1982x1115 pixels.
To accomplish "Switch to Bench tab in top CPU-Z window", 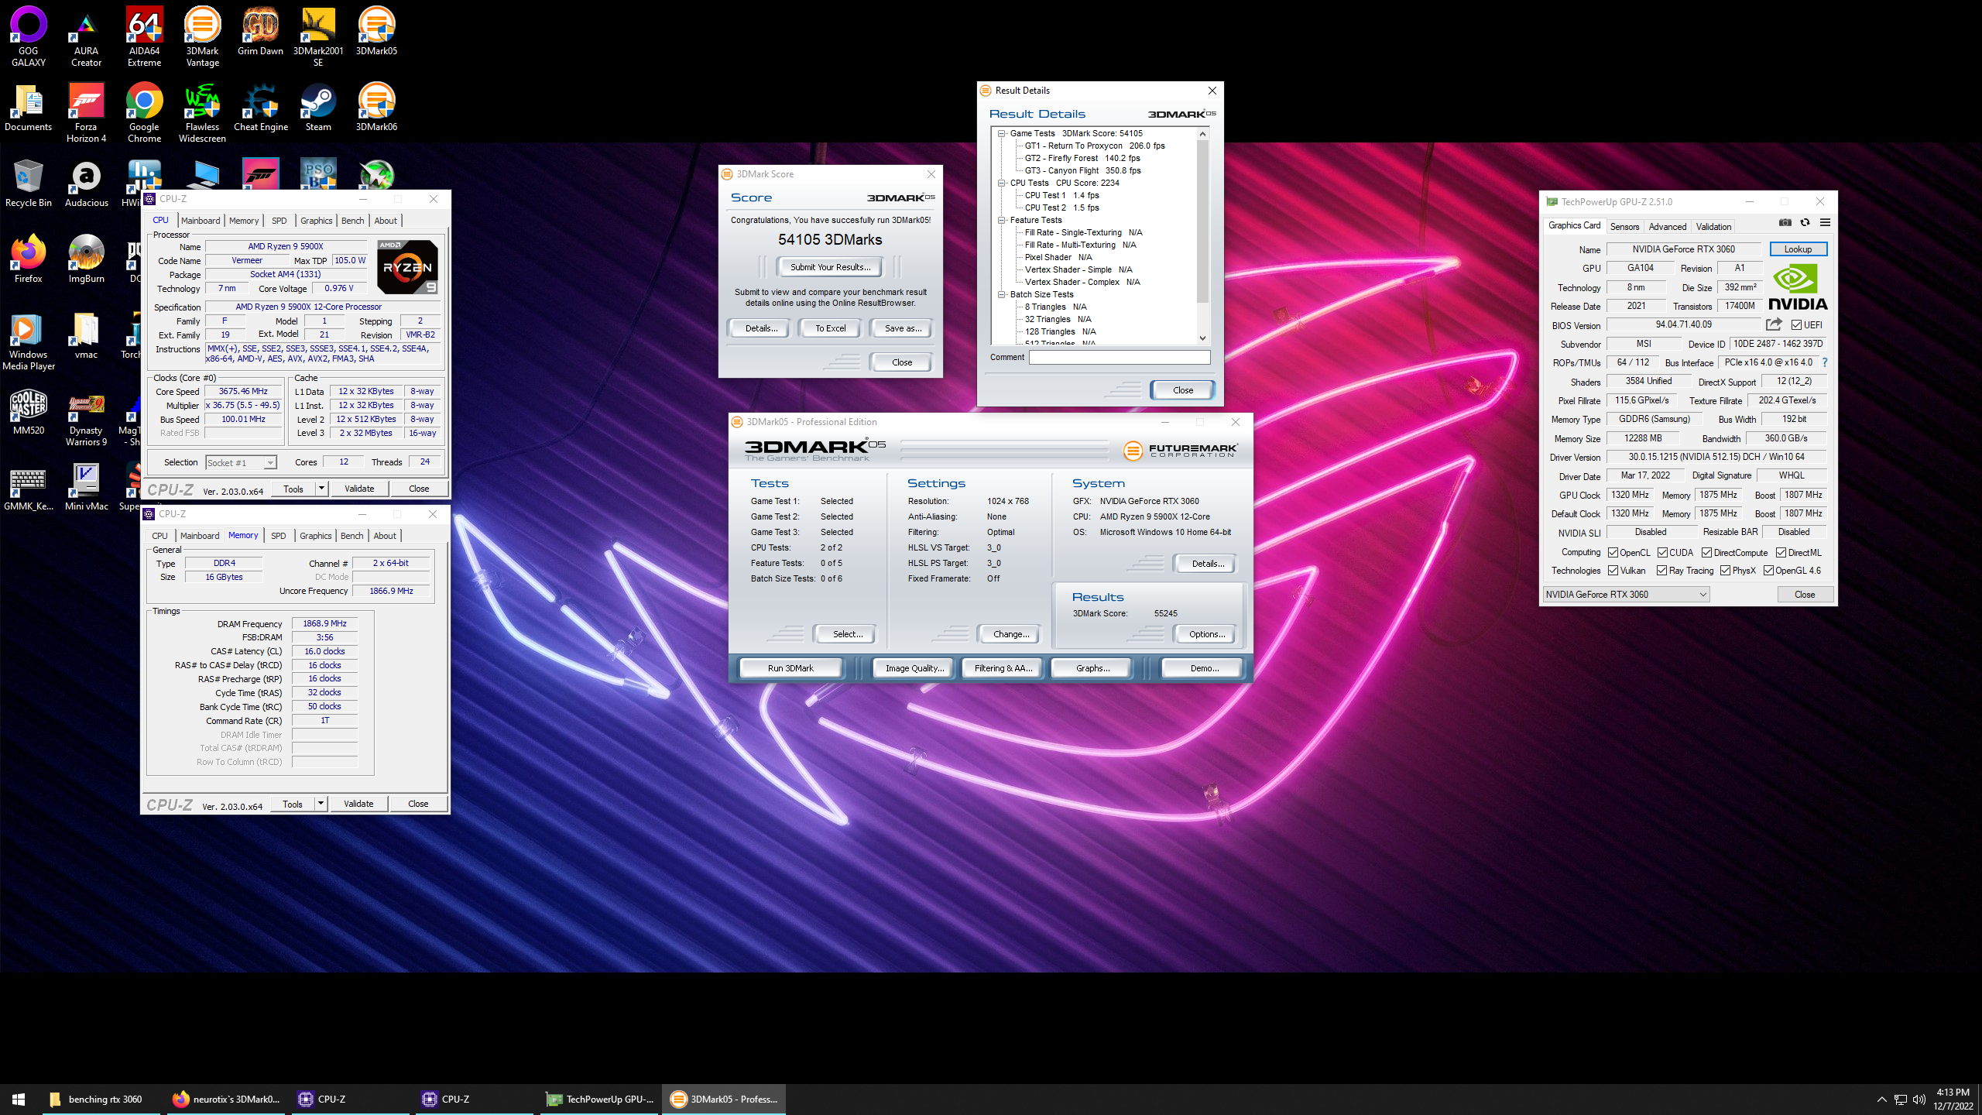I will [352, 221].
